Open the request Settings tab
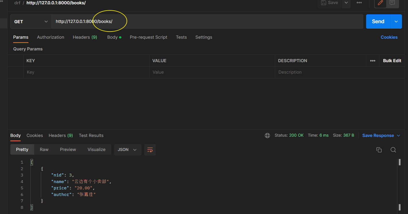Image resolution: width=408 pixels, height=214 pixels. (204, 37)
